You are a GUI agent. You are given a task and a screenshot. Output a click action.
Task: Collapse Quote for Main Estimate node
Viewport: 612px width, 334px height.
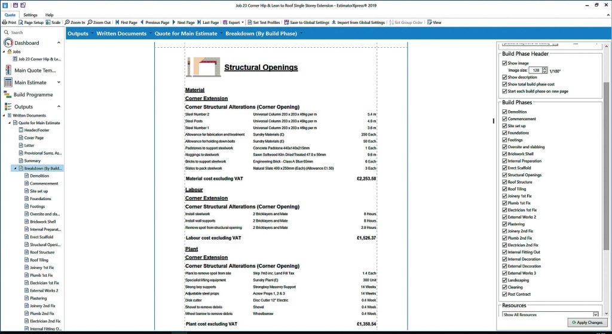(x=10, y=123)
